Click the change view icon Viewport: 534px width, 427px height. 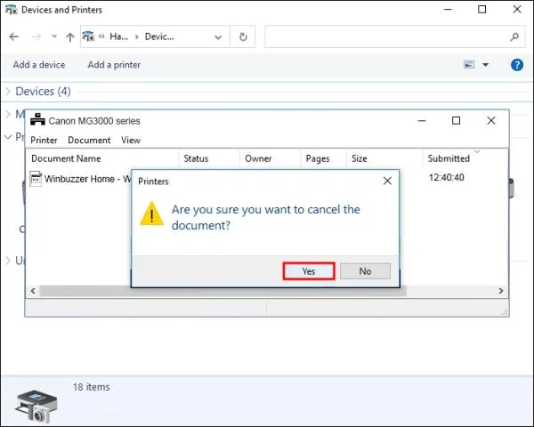[469, 65]
